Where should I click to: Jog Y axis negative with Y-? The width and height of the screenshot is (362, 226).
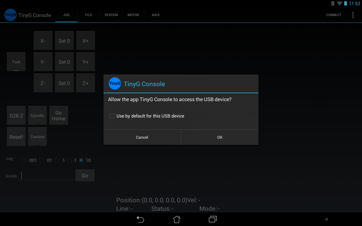[x=43, y=62]
